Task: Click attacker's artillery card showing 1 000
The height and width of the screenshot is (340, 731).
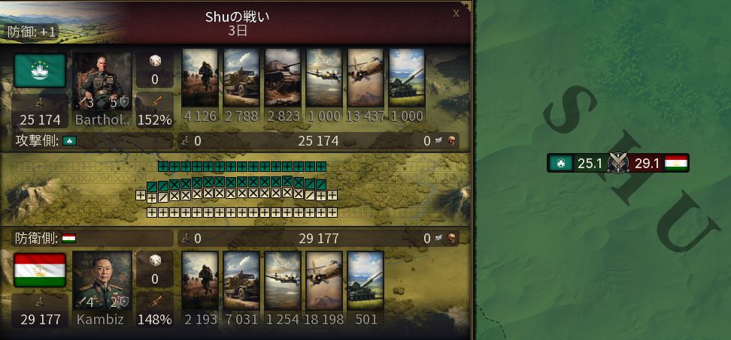Action: [407, 77]
